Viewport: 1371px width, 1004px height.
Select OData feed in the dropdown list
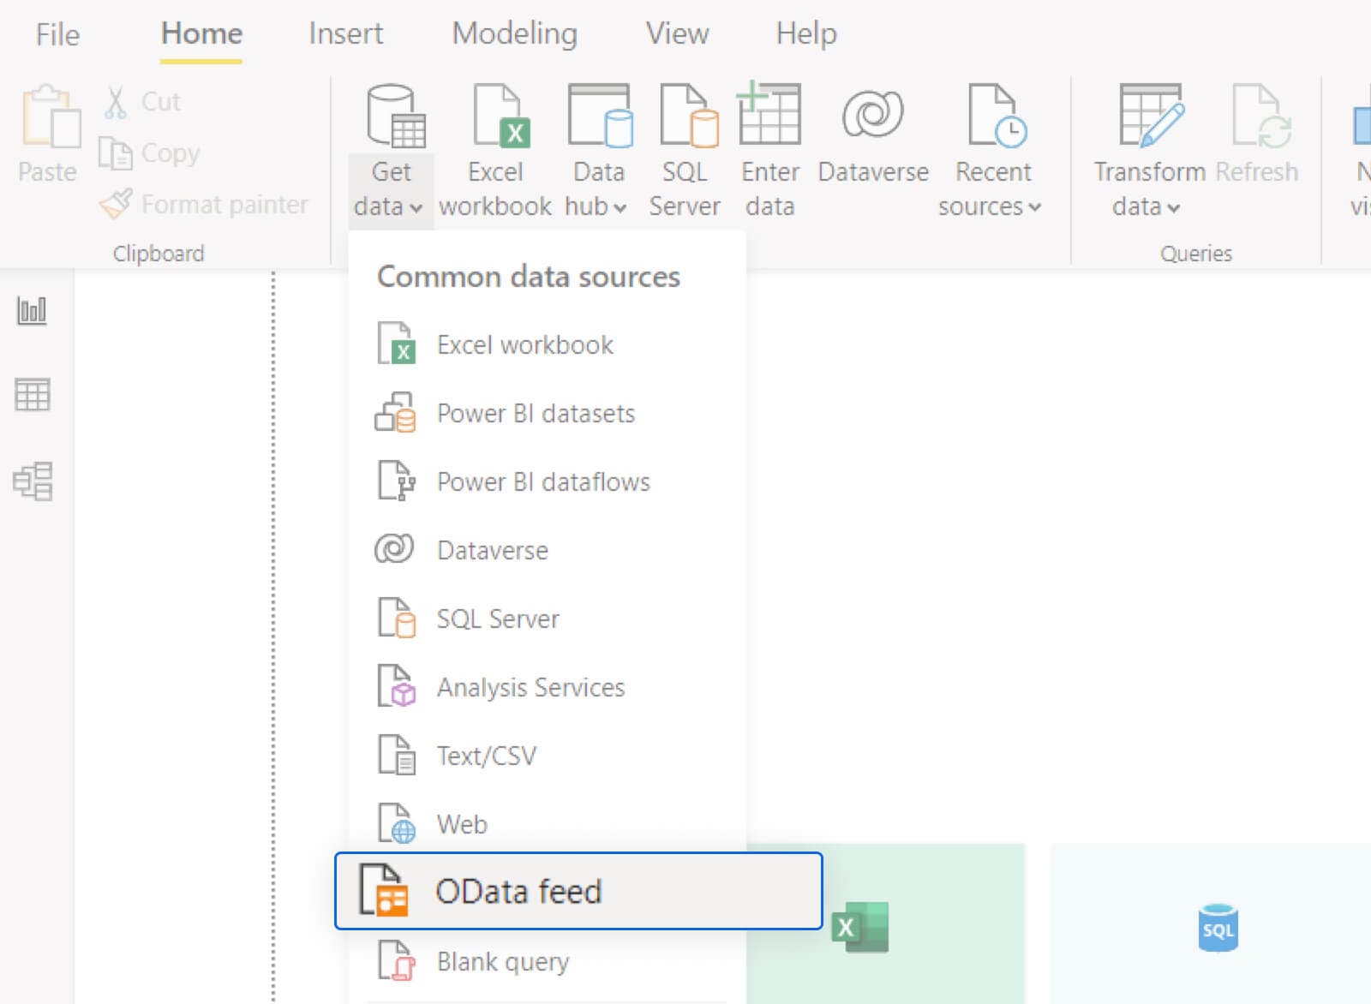[x=578, y=891]
